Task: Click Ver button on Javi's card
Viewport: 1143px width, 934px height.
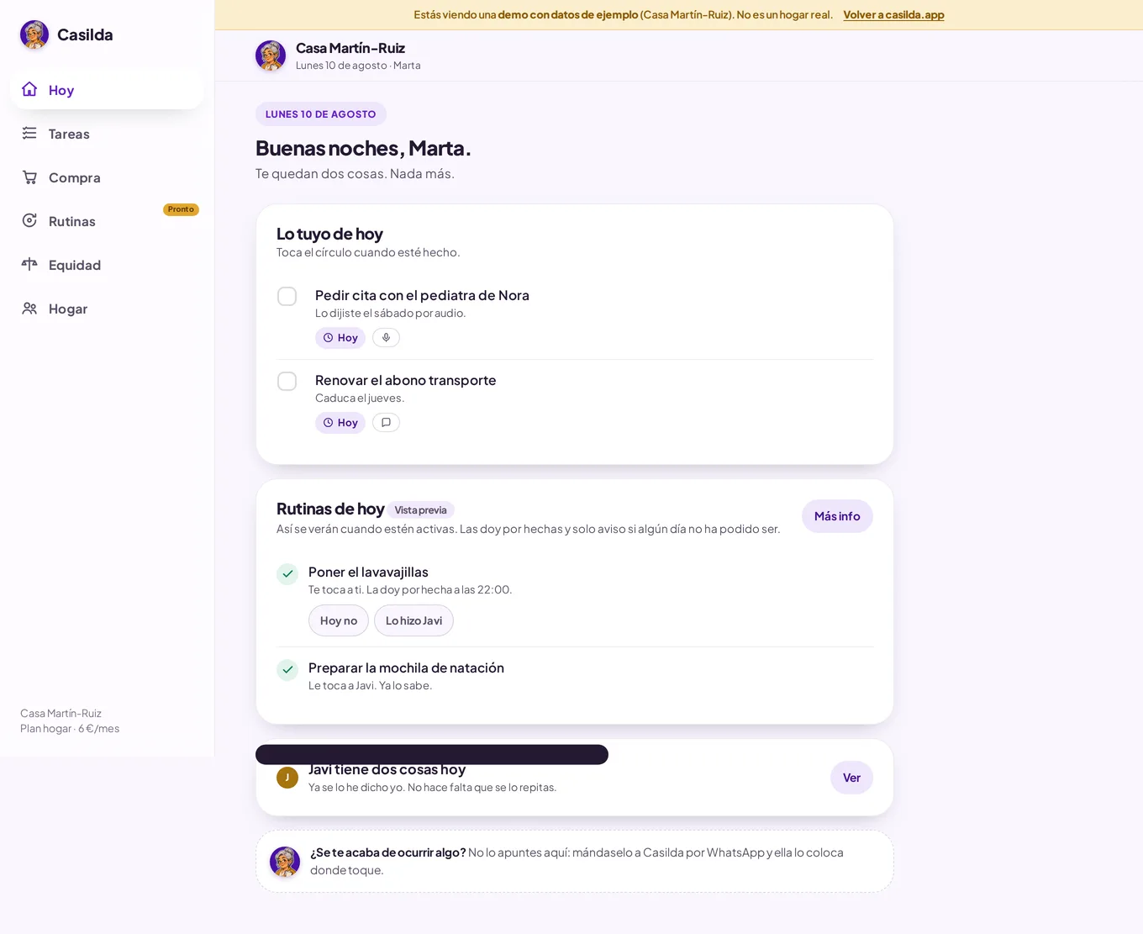Action: 851,778
